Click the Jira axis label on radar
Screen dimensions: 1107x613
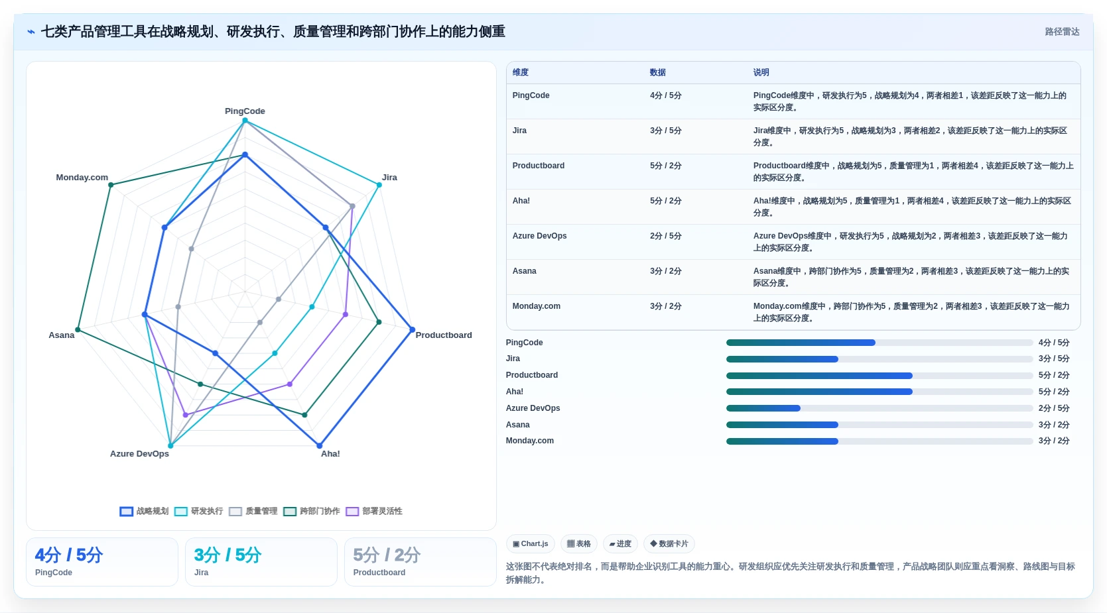(389, 178)
